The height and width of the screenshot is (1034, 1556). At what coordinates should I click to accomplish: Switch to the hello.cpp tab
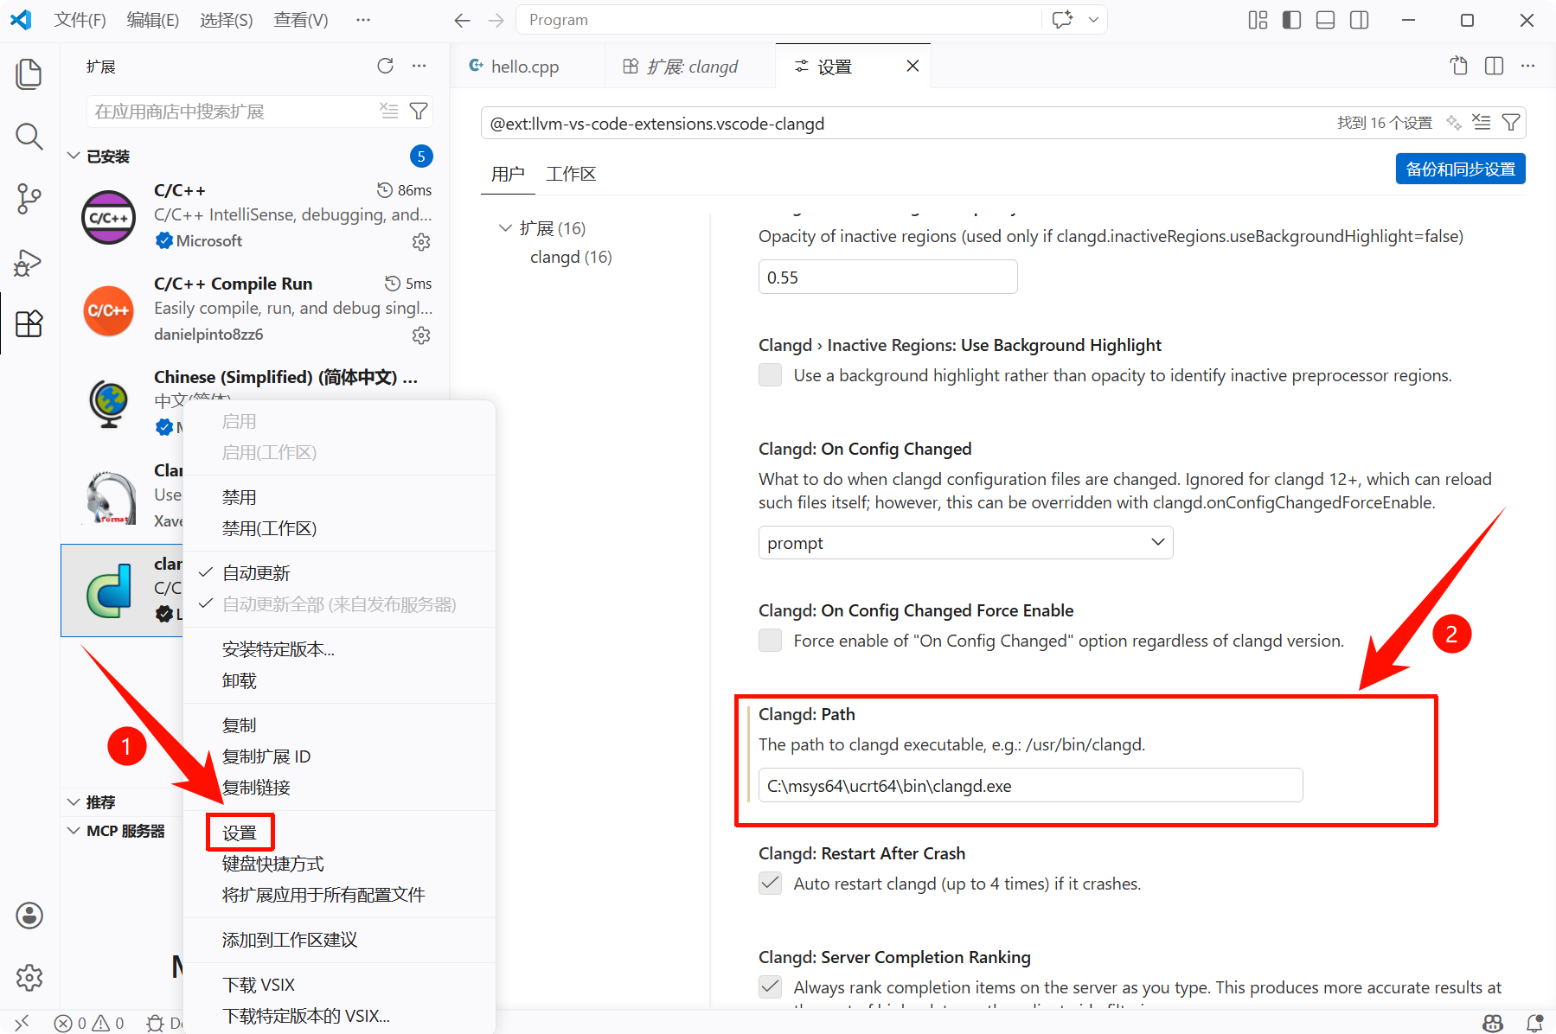click(x=525, y=67)
